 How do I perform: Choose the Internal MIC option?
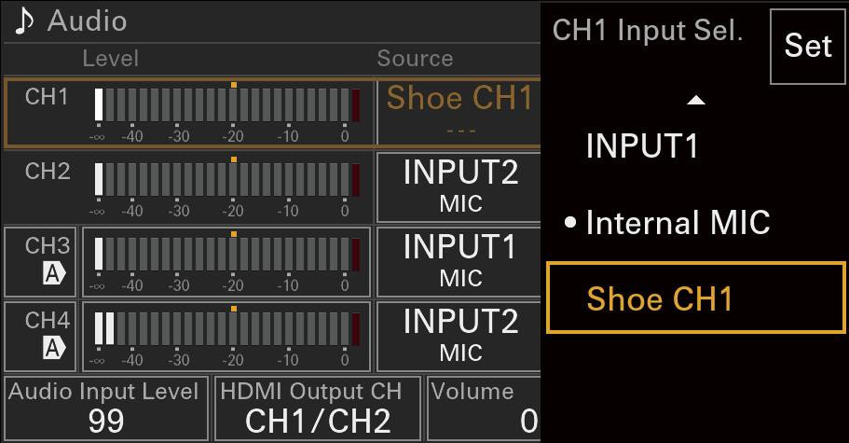click(678, 223)
